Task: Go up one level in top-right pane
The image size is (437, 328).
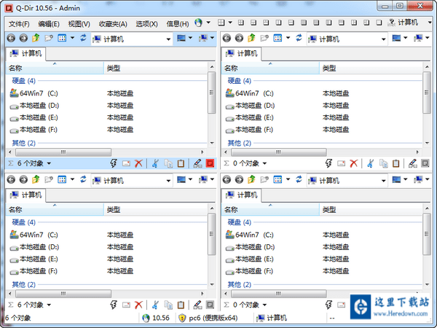Action: [x=251, y=38]
